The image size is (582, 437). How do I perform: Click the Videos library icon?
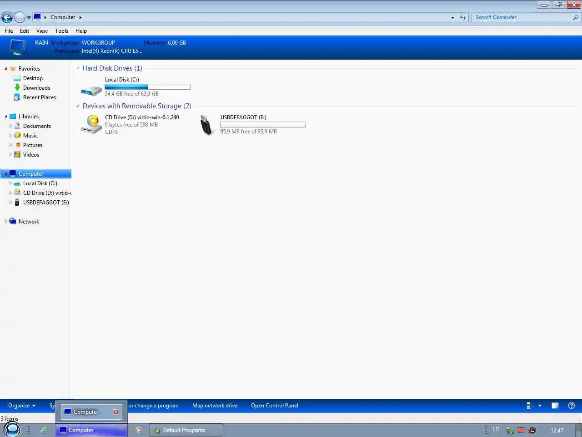pos(17,155)
